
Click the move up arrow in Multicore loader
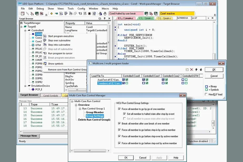click(x=196, y=70)
